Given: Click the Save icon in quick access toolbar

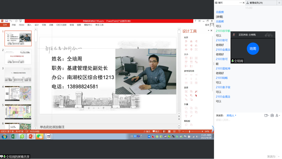Looking at the screenshot, I should coord(6,21).
